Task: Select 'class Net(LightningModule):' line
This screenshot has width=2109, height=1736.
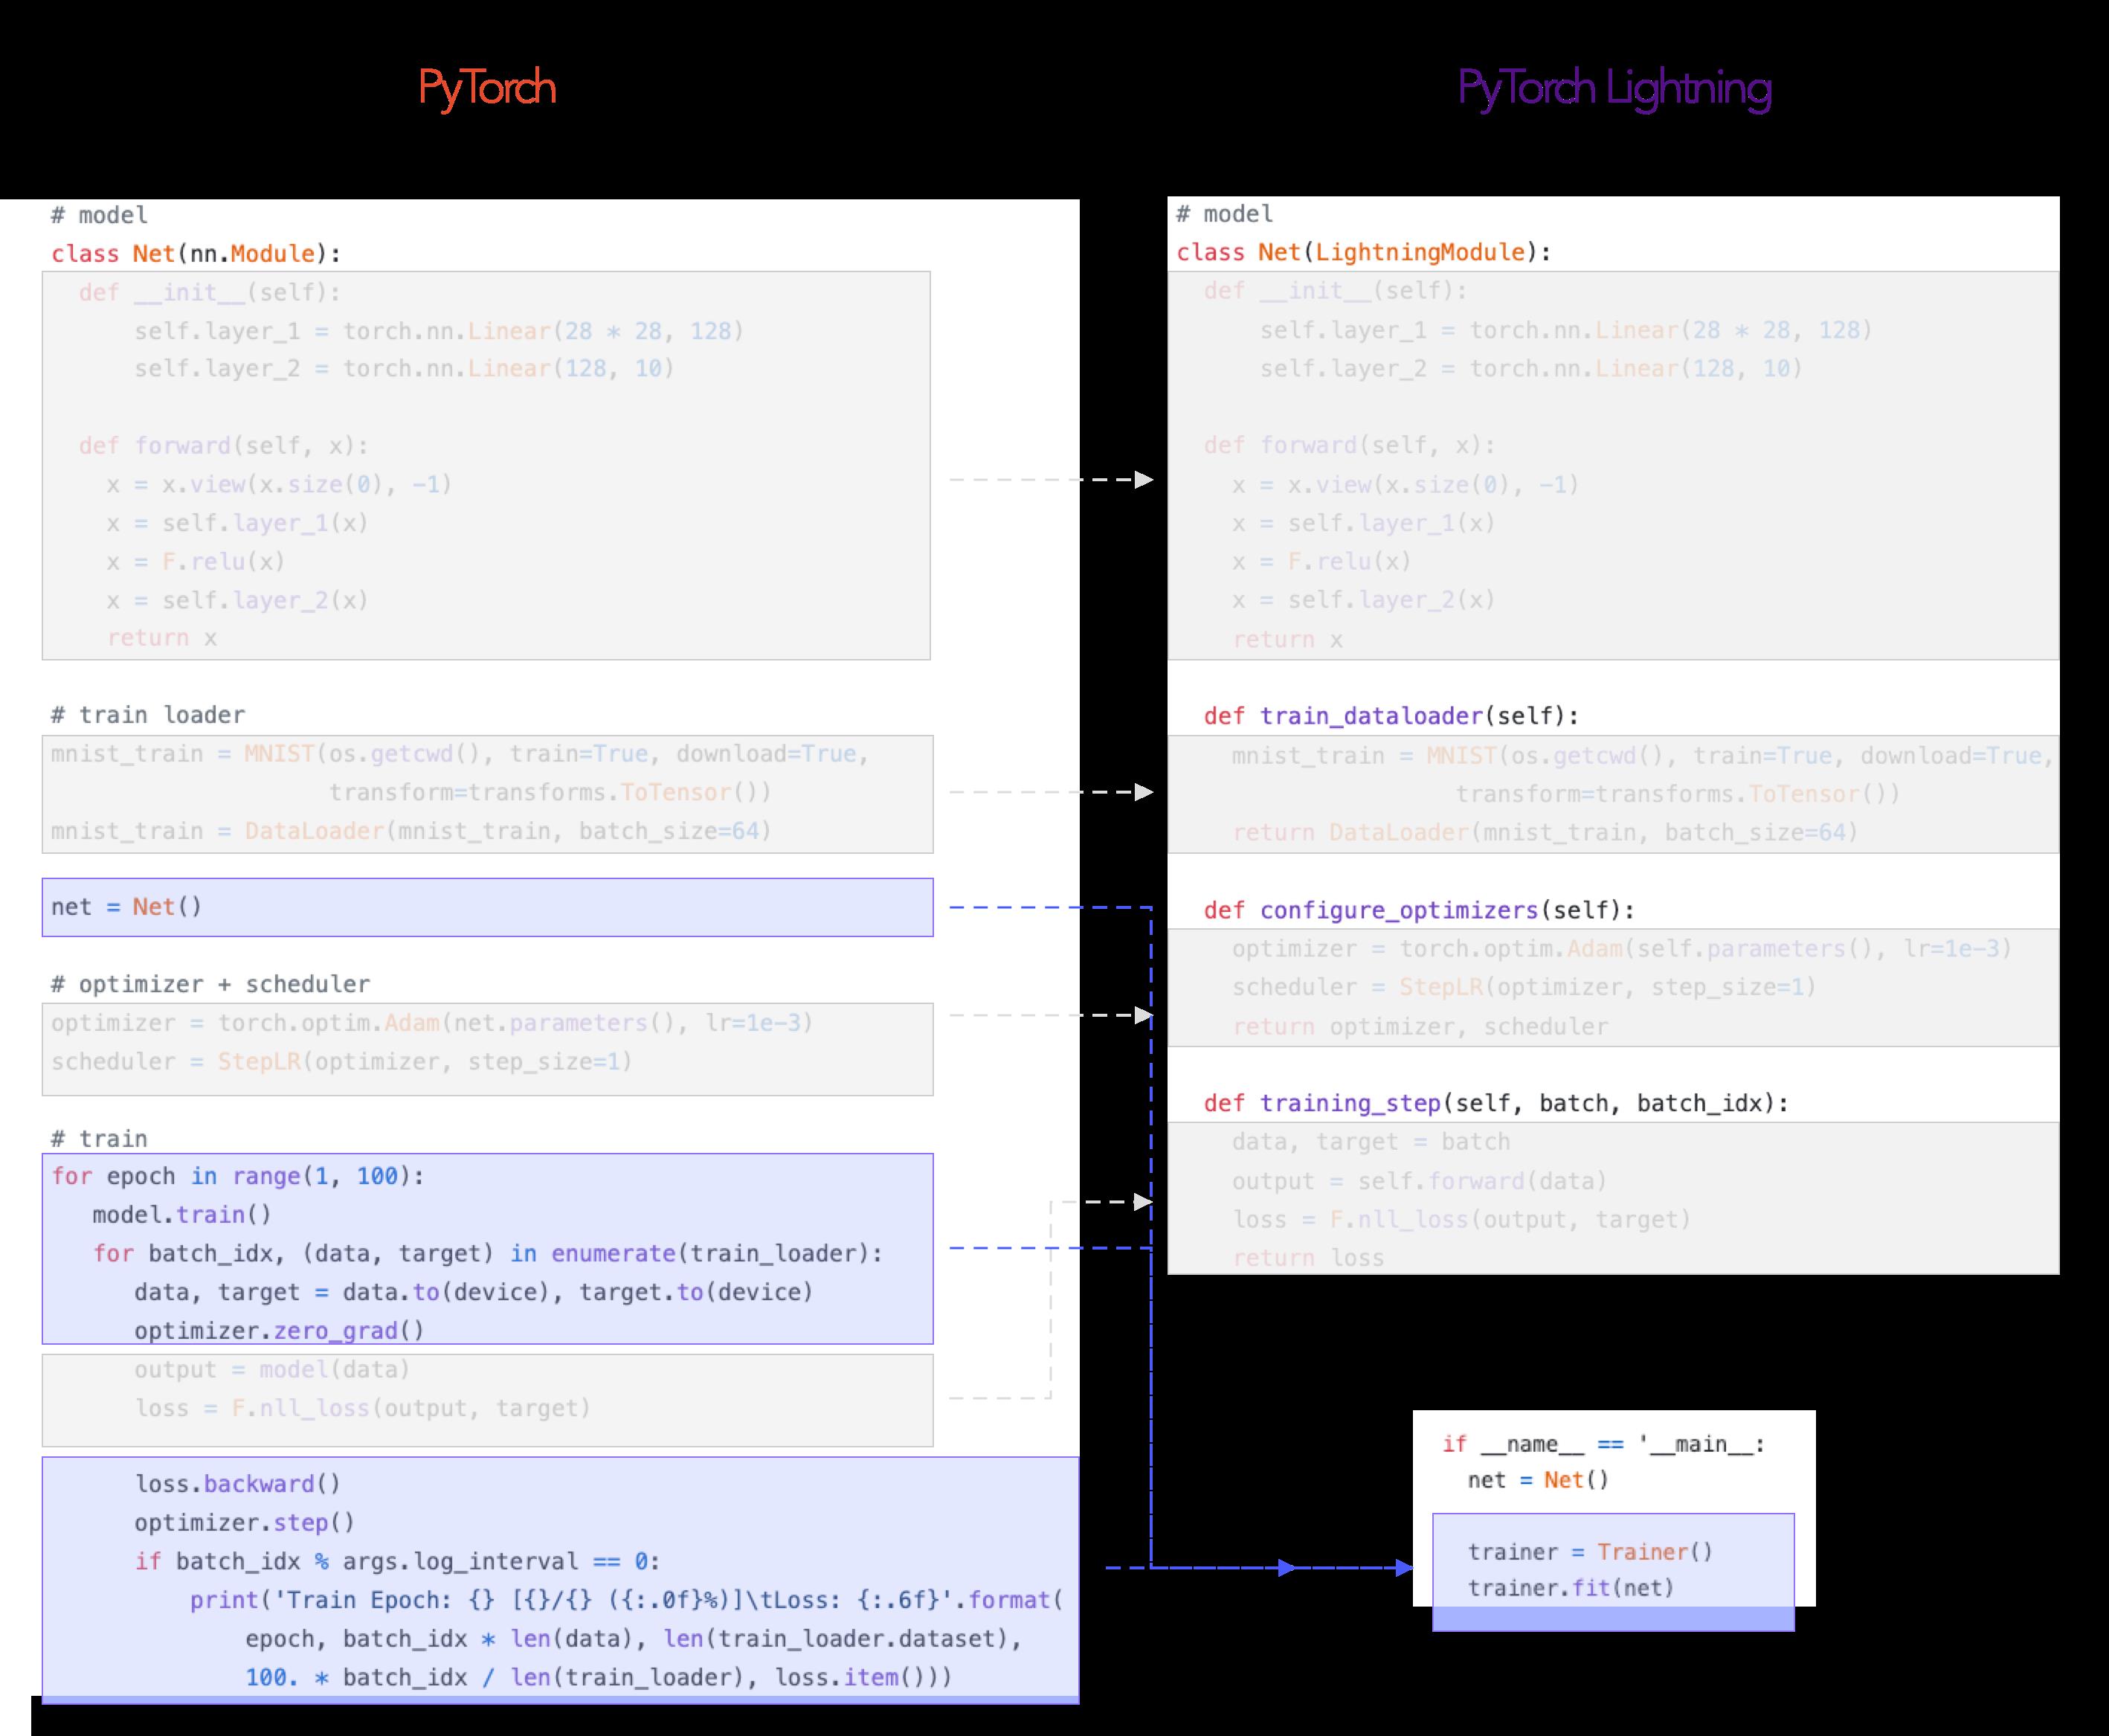Action: (x=1364, y=253)
